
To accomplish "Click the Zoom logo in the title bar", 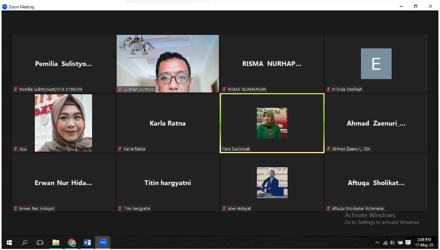I will pyautogui.click(x=5, y=7).
